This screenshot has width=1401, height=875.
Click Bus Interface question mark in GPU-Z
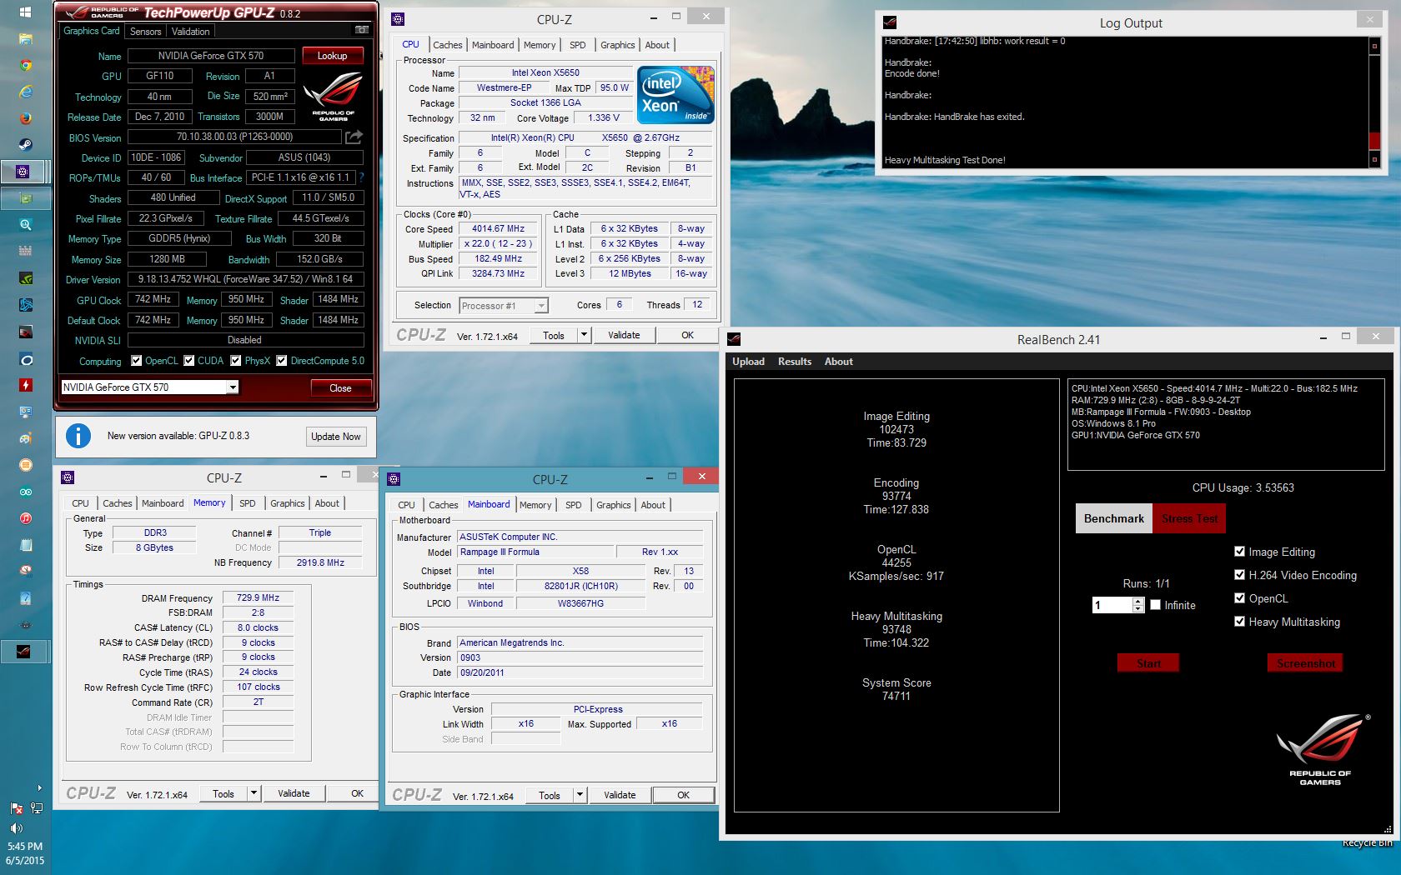click(361, 177)
